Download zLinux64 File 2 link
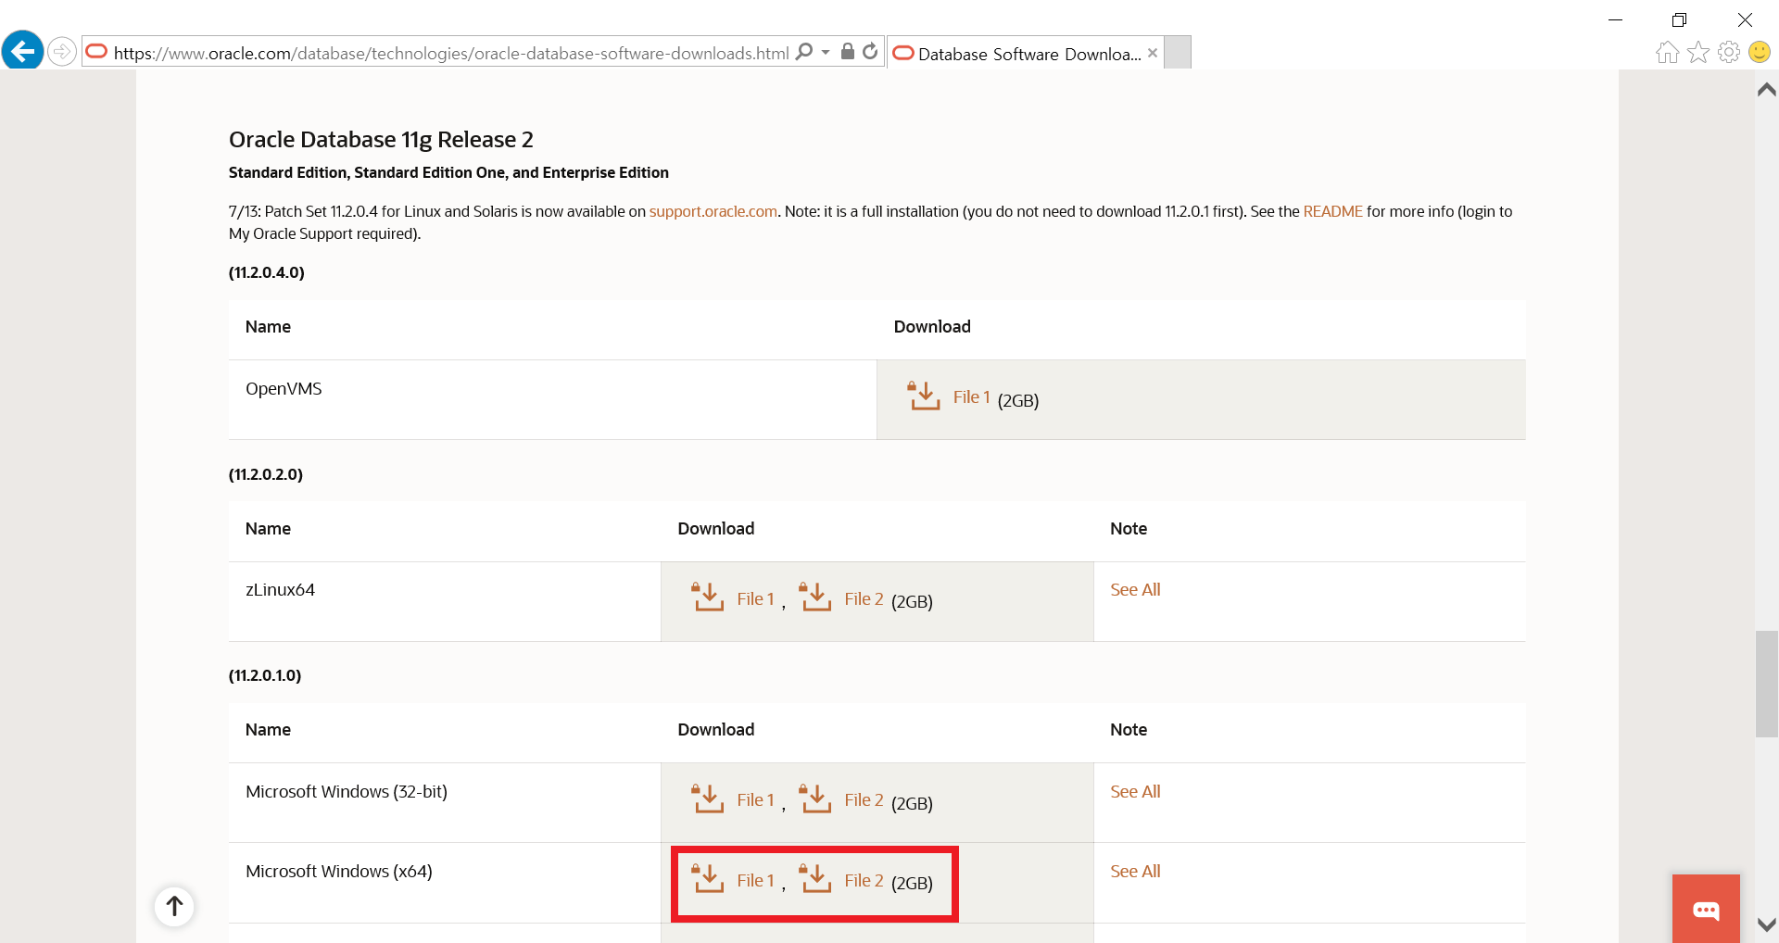This screenshot has width=1779, height=943. pos(864,598)
